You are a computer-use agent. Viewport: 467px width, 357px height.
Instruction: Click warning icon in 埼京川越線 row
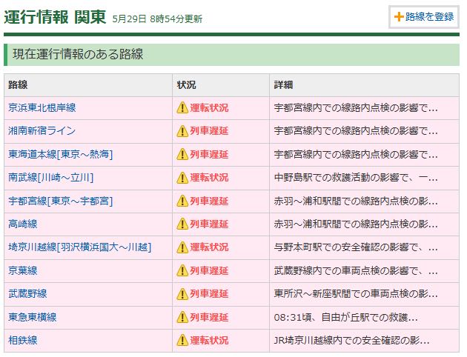click(182, 247)
